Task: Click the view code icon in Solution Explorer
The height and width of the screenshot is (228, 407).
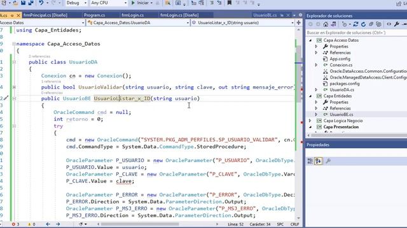Action: 389,24
